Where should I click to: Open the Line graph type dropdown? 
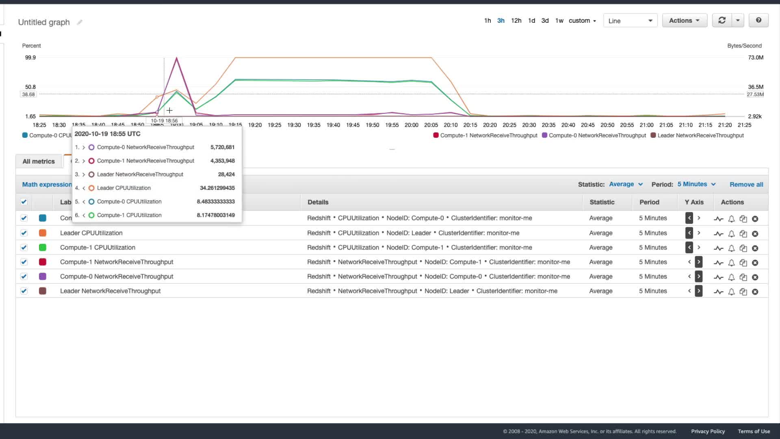[630, 21]
